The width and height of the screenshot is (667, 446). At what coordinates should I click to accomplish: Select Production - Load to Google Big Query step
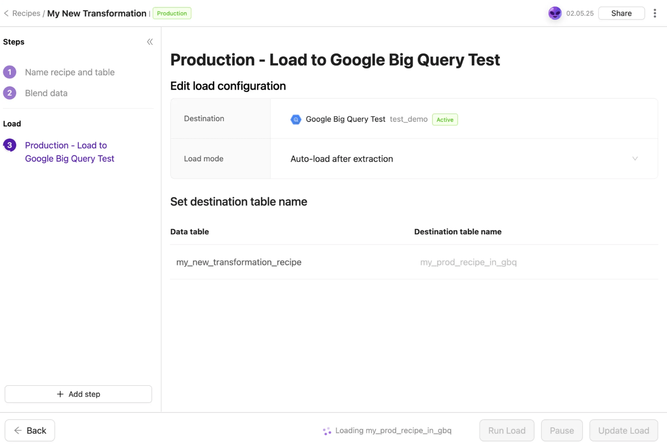(69, 152)
